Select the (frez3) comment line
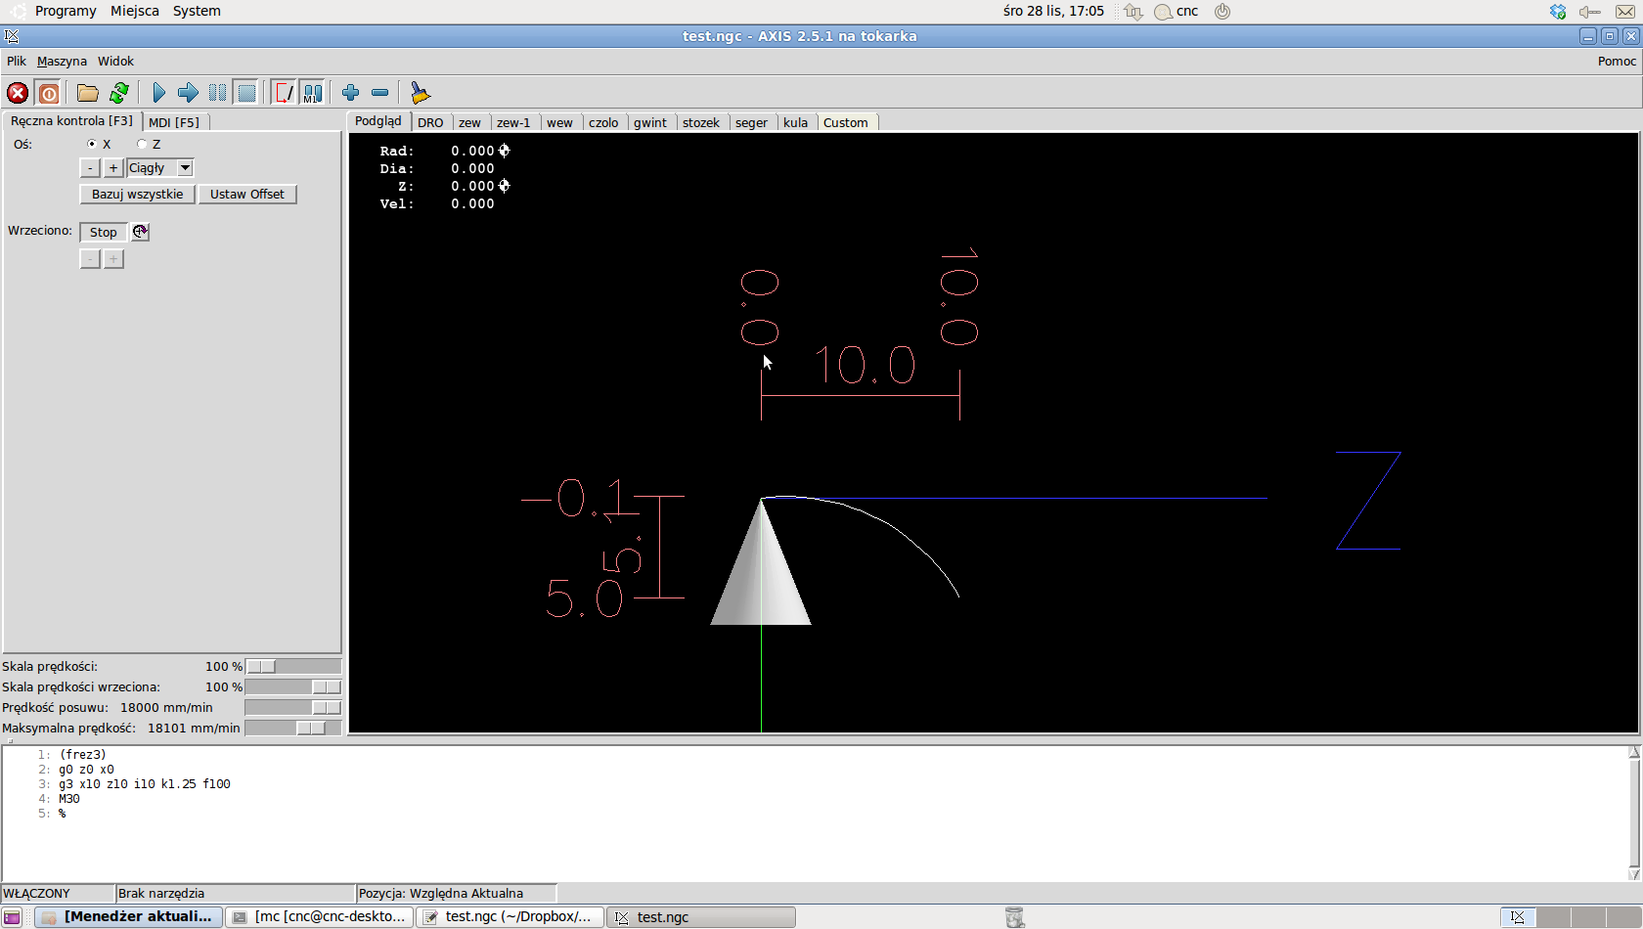 pos(83,755)
